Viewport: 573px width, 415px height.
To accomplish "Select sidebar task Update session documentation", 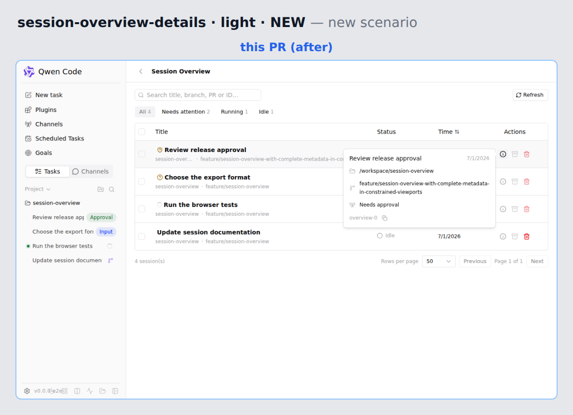I will pos(67,260).
